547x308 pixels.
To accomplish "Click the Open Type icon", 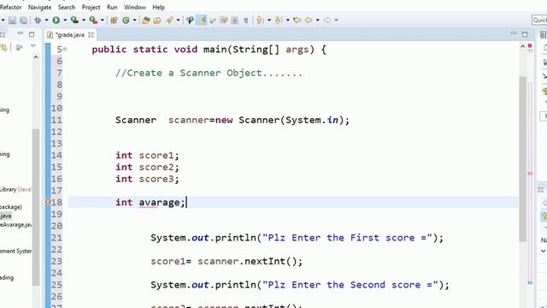I will 146,21.
